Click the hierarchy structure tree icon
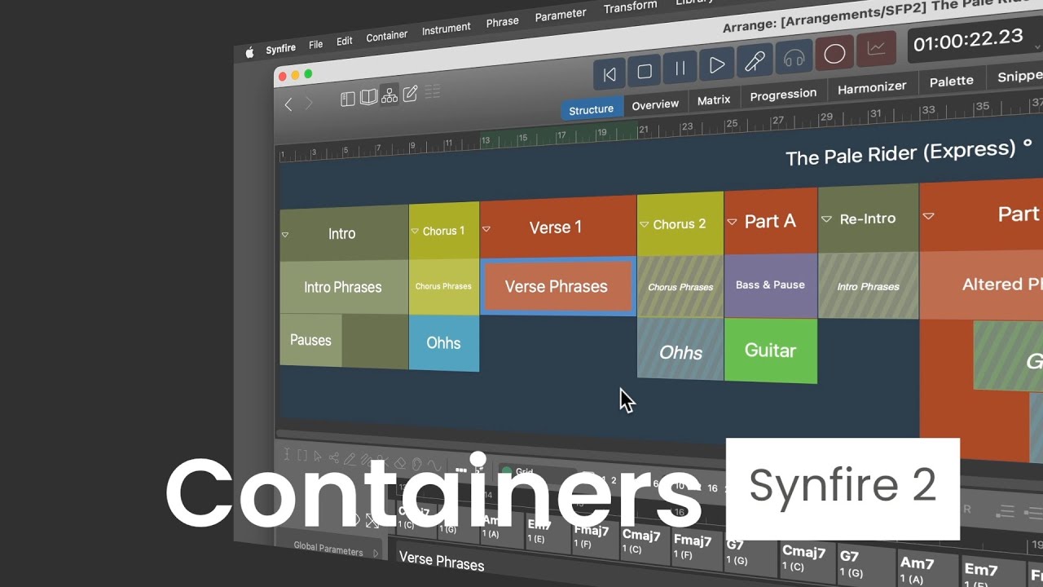Image resolution: width=1043 pixels, height=587 pixels. click(x=389, y=95)
